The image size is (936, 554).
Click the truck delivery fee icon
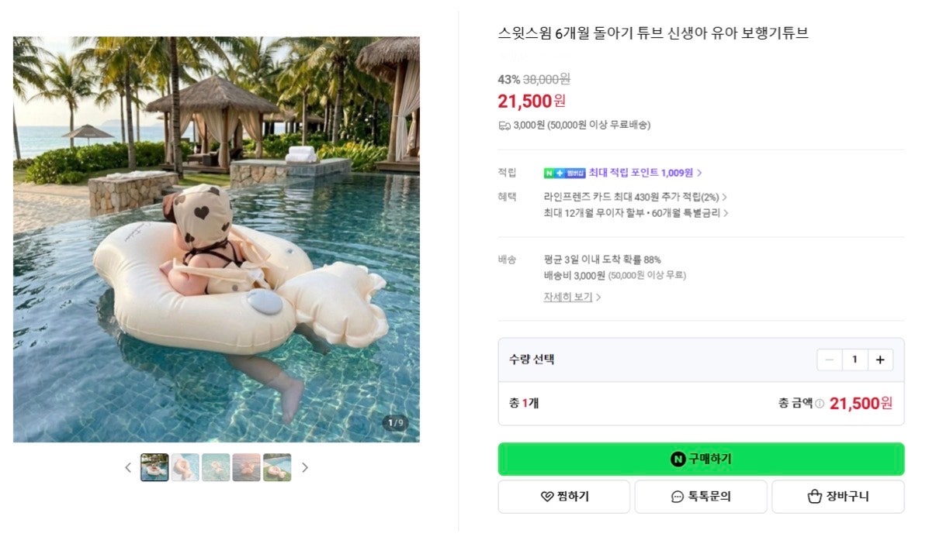point(506,126)
